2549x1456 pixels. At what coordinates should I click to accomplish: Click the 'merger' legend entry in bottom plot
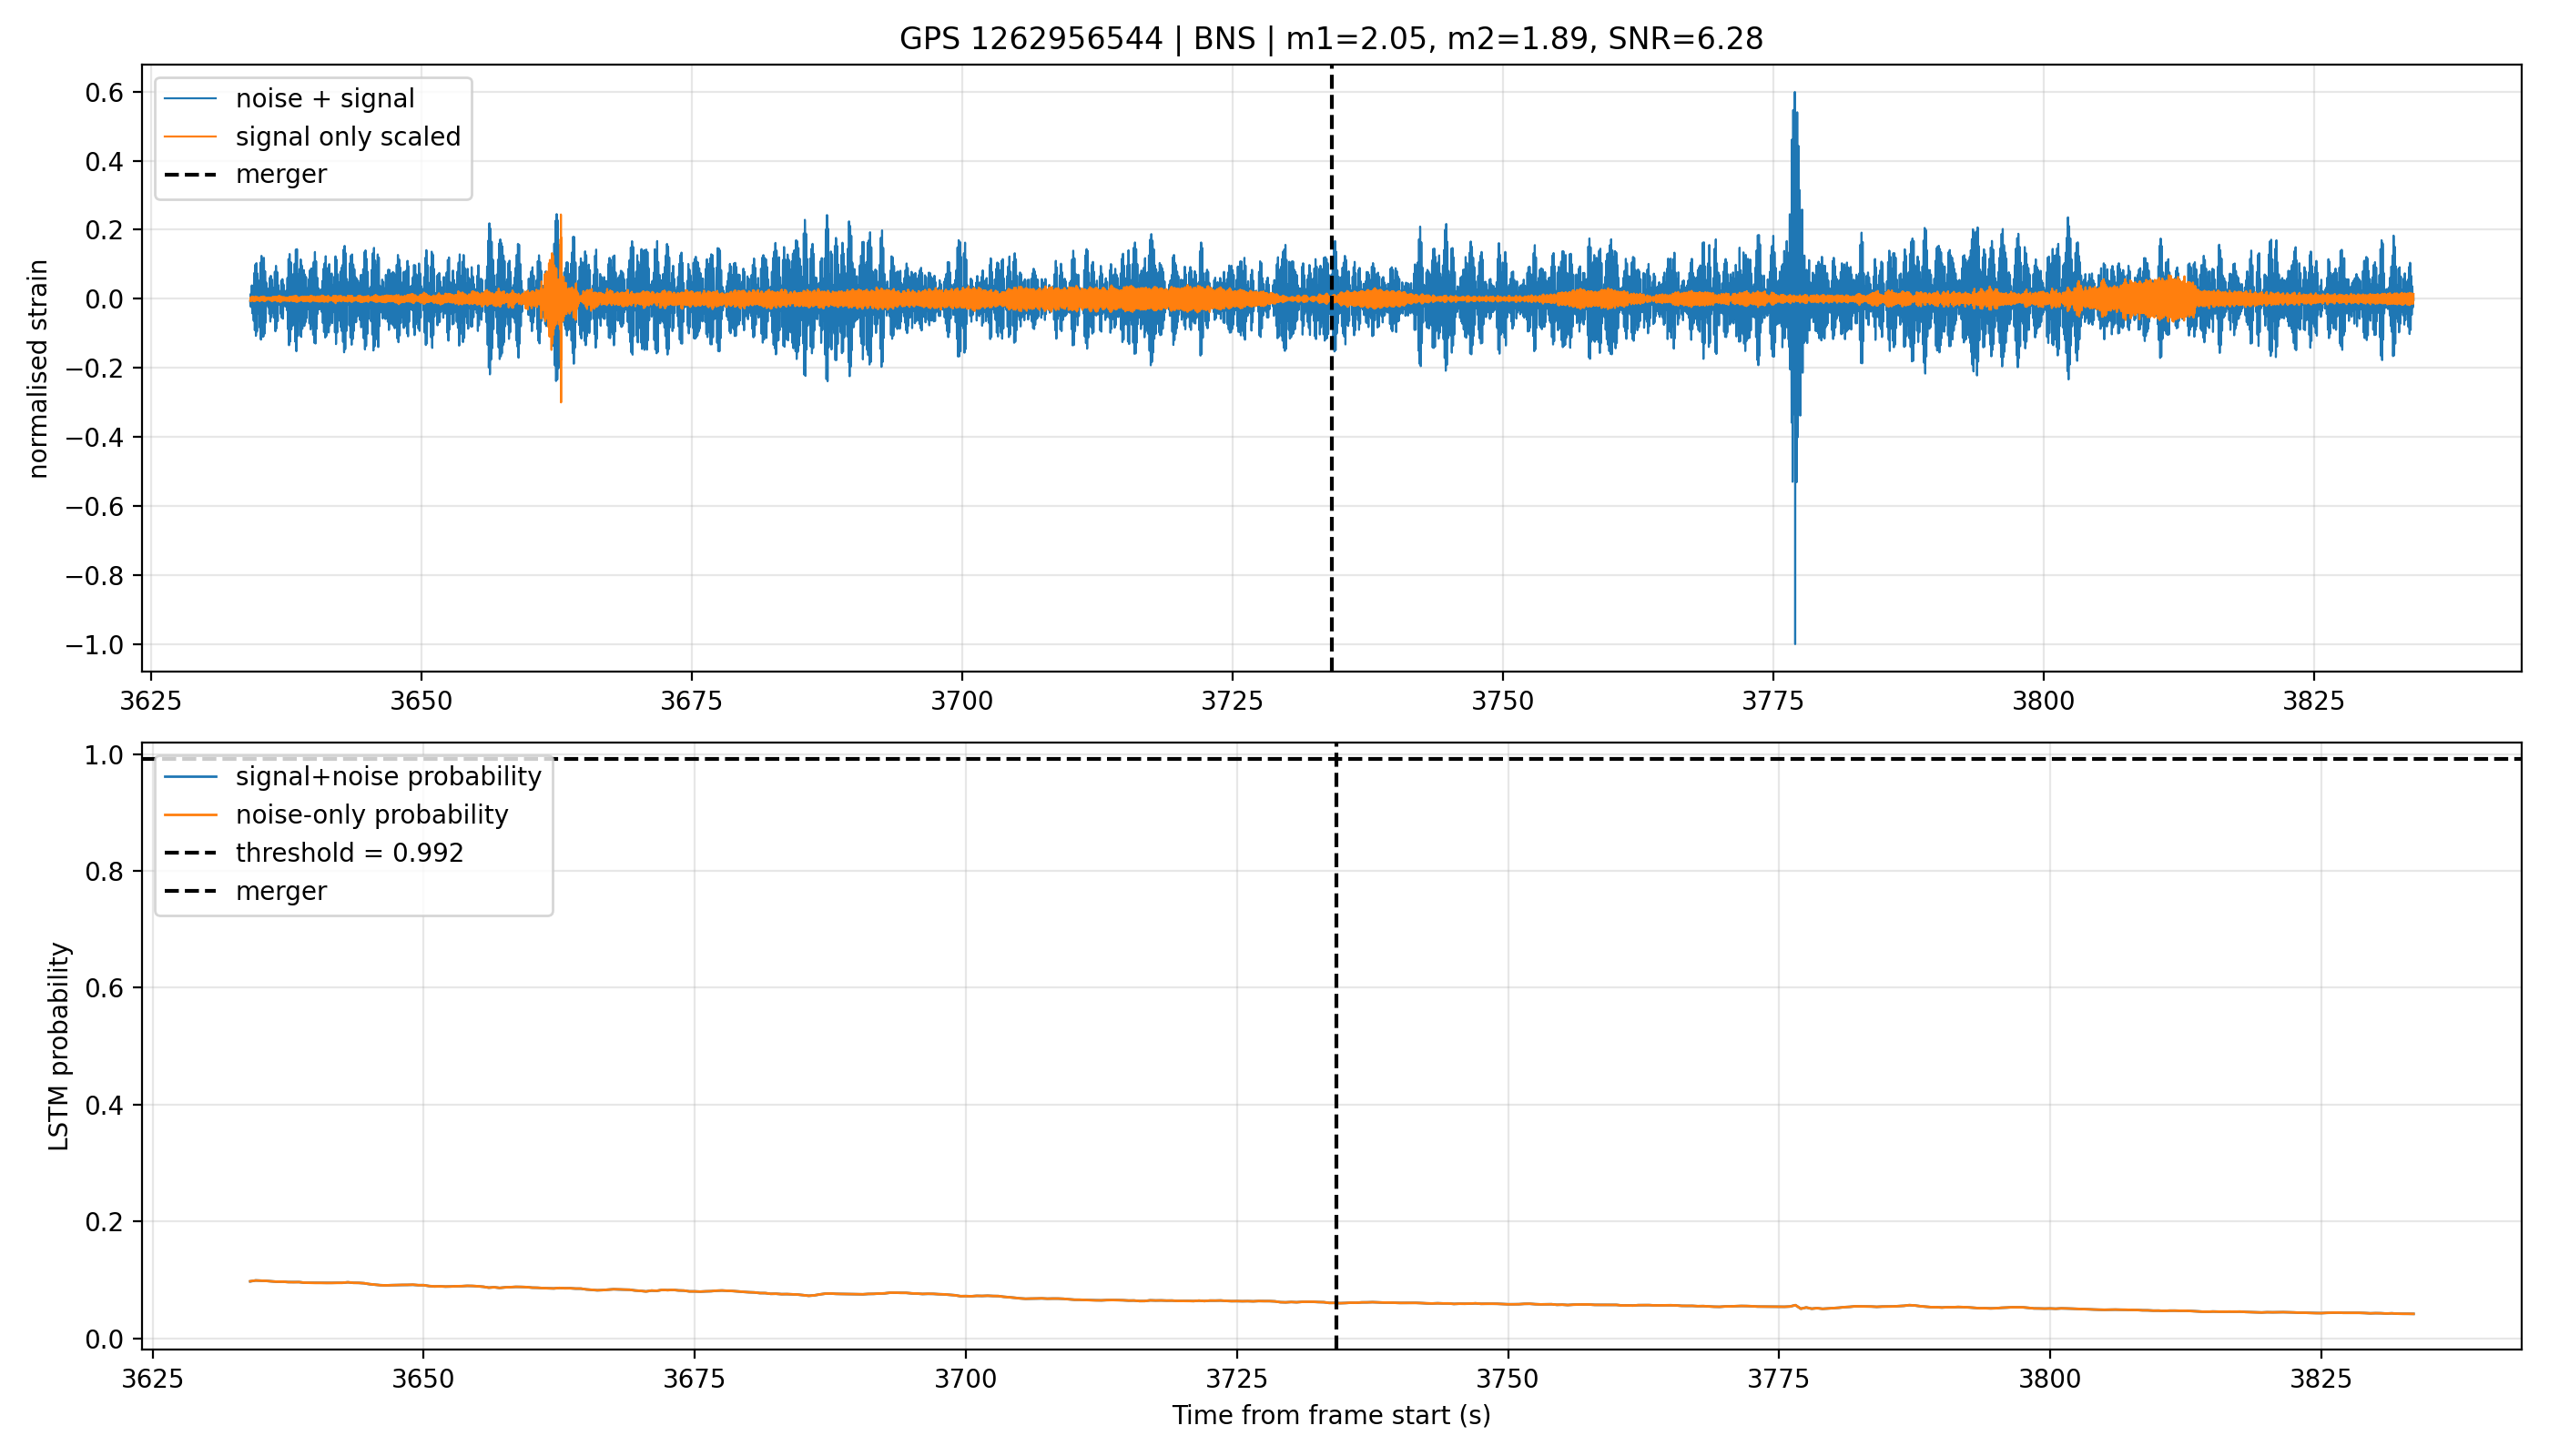pyautogui.click(x=246, y=891)
